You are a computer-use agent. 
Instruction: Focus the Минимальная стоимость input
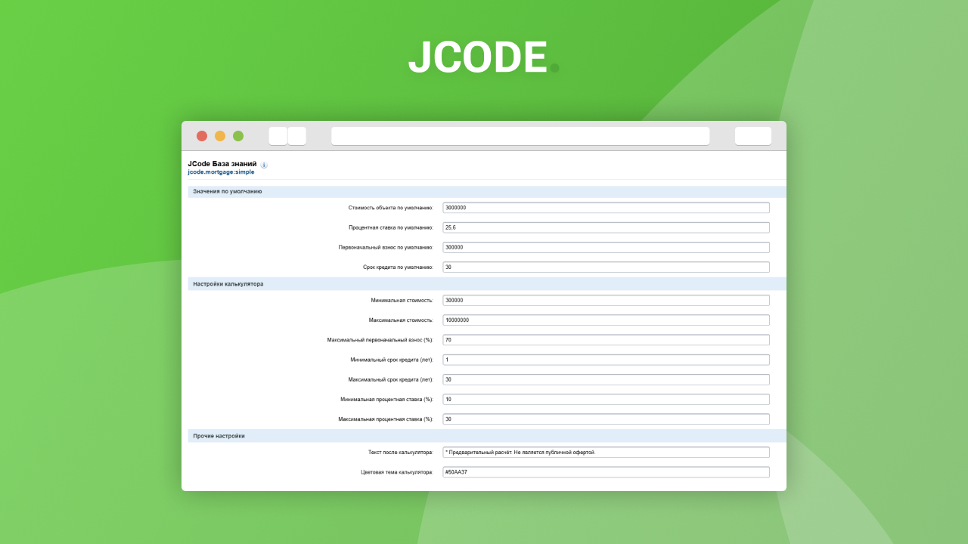[606, 300]
